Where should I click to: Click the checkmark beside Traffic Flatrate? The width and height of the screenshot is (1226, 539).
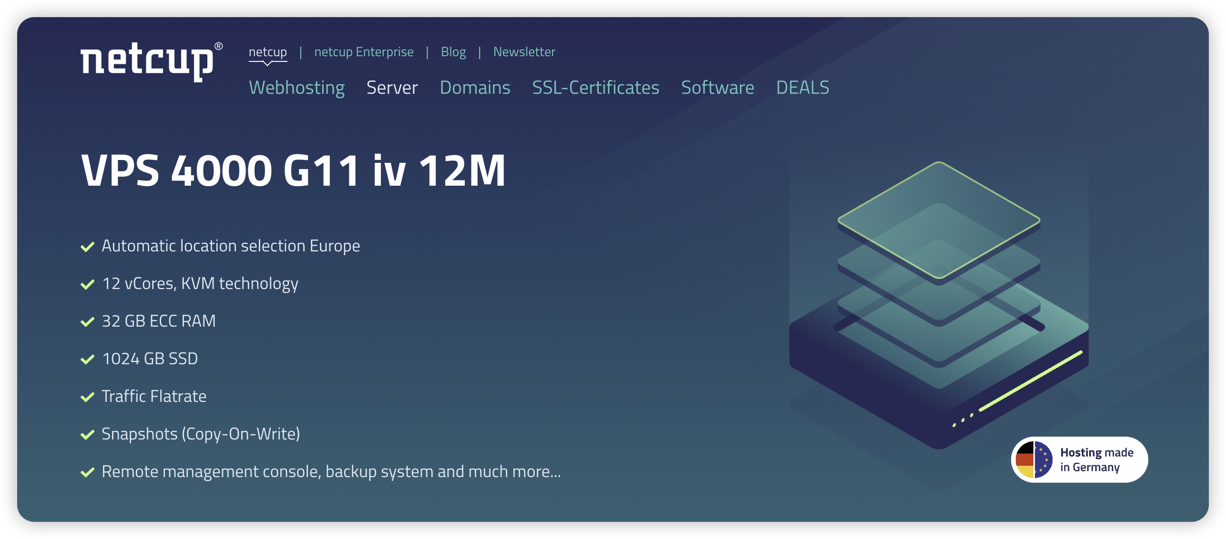(87, 397)
